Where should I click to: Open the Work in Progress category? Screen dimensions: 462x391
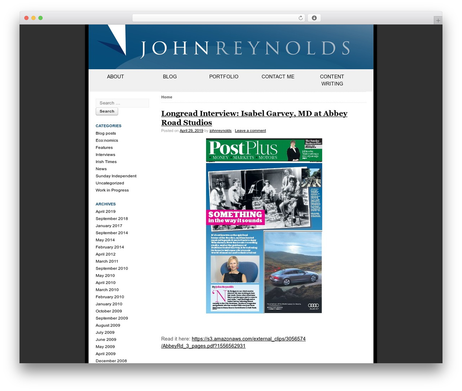click(112, 190)
